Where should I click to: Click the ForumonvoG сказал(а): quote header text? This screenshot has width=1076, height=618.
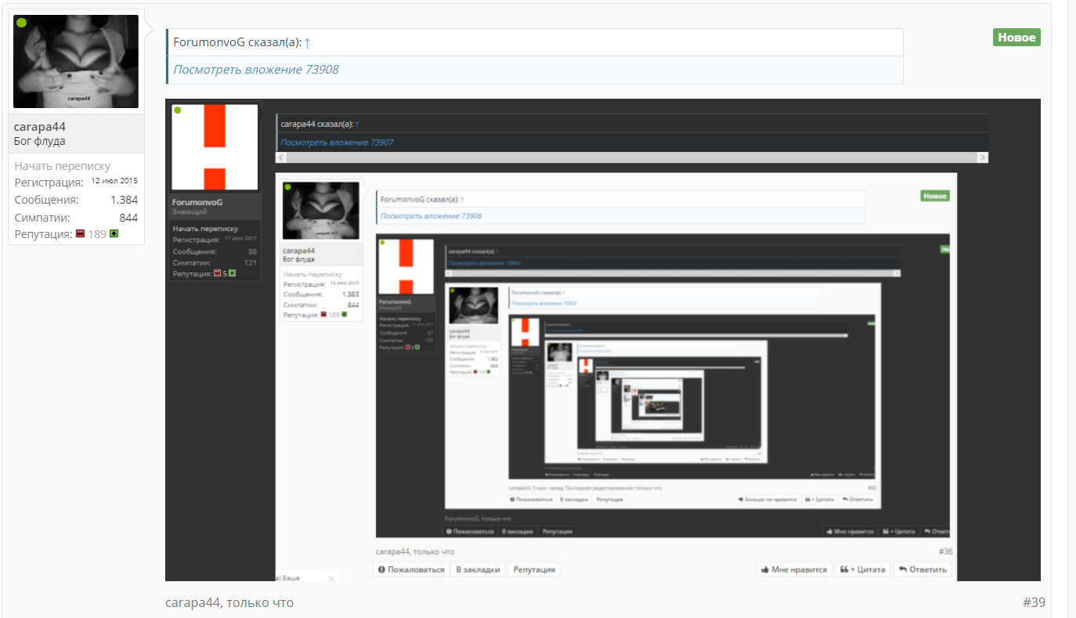point(237,42)
